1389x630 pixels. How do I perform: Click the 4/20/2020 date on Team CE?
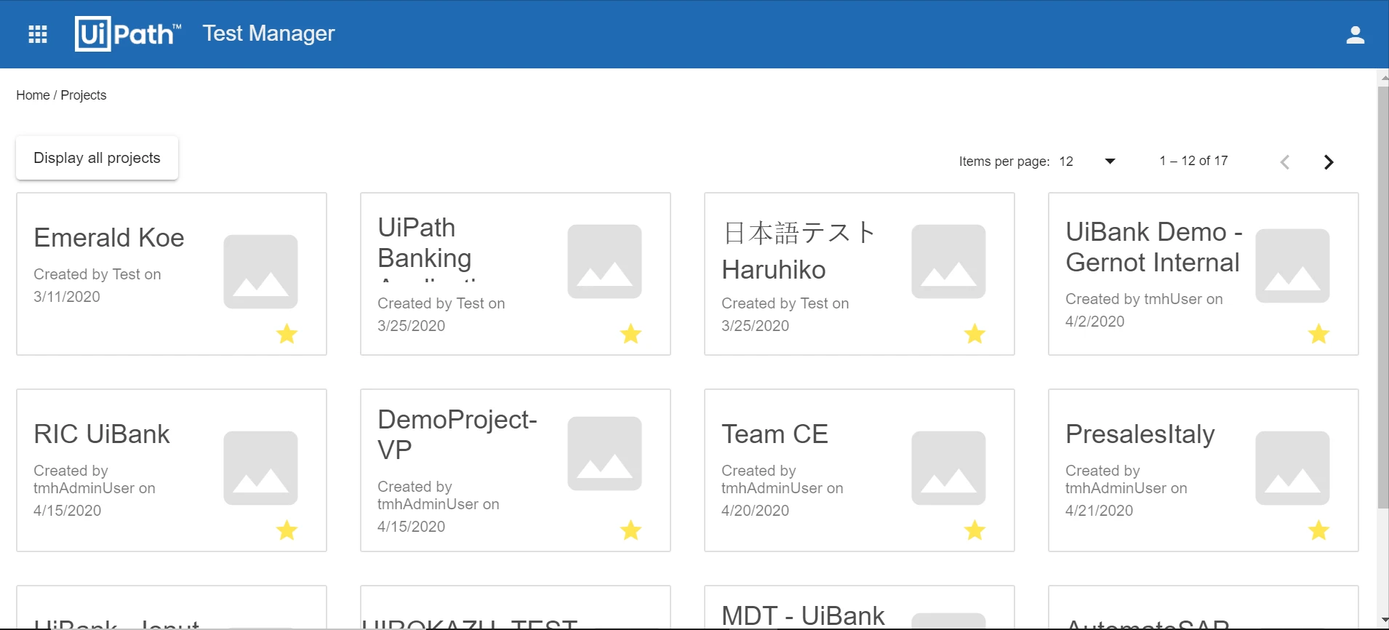click(x=755, y=511)
